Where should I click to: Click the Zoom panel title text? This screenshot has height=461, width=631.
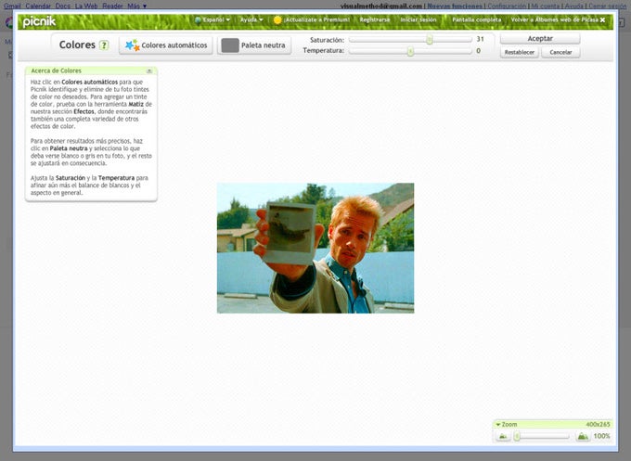click(x=509, y=425)
